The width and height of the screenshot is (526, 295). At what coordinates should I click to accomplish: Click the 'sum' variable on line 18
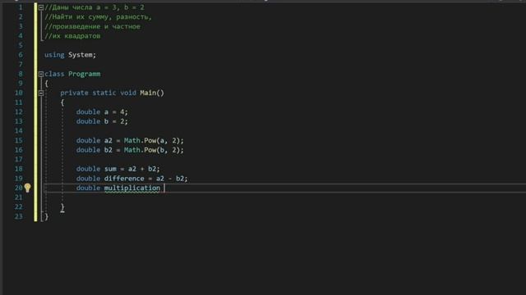click(x=110, y=169)
